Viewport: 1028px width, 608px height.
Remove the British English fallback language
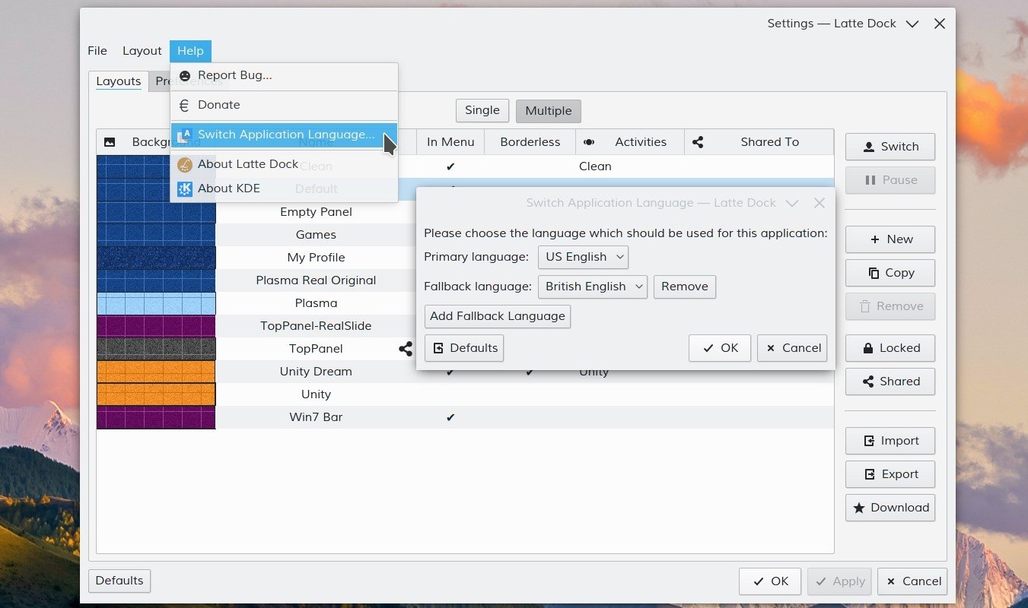[x=685, y=287]
